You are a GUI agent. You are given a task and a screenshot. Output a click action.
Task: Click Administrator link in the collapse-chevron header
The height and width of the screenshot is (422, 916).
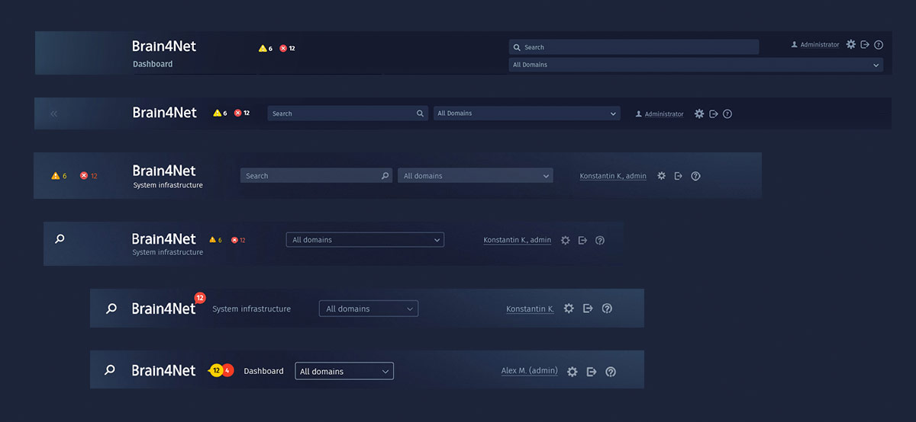click(x=663, y=114)
